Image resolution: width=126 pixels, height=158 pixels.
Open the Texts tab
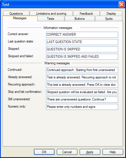(x=51, y=19)
